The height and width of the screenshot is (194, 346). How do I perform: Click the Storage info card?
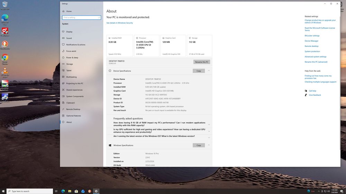pos(200,46)
